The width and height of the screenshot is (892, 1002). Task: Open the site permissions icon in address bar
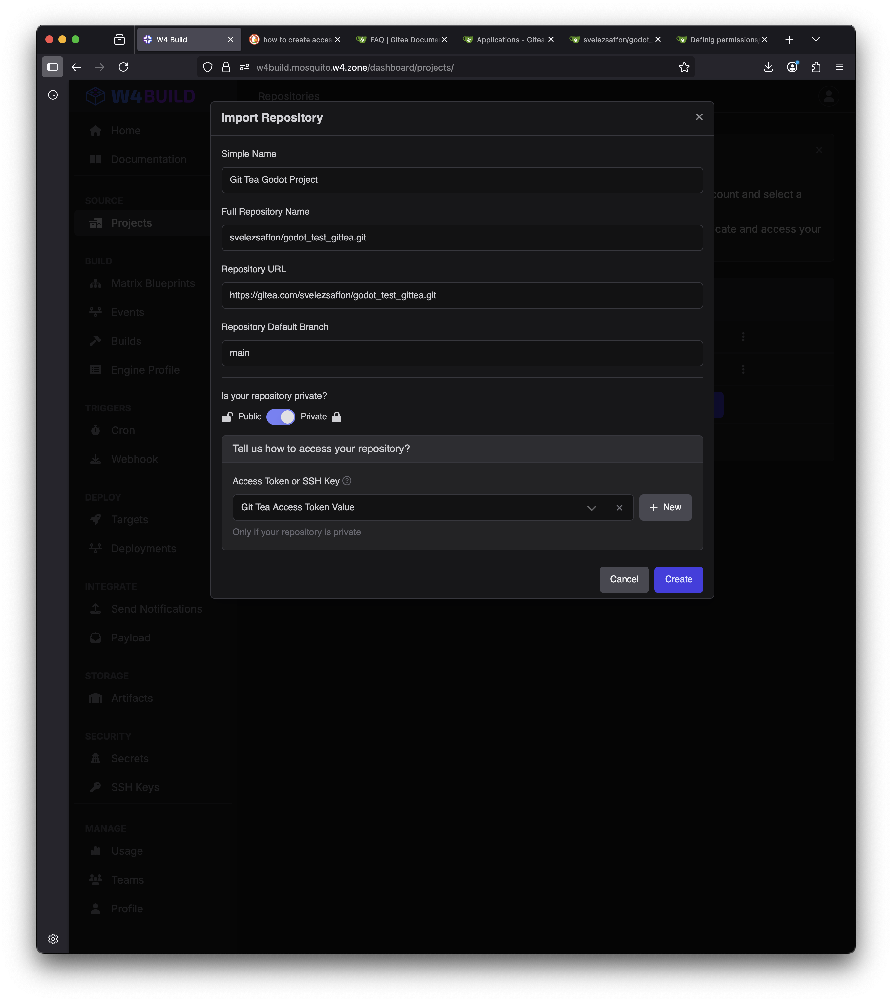point(244,67)
